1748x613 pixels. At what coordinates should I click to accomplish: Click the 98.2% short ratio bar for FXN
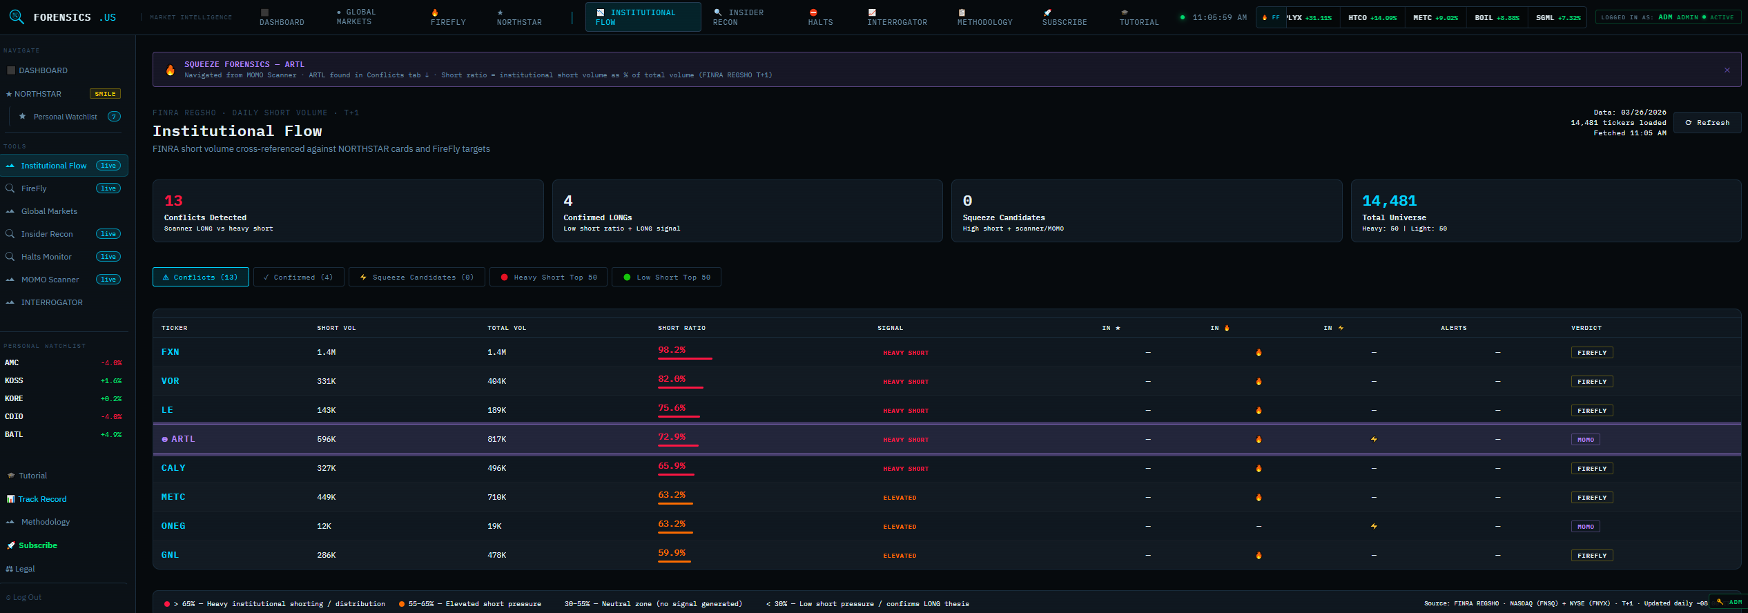click(684, 358)
